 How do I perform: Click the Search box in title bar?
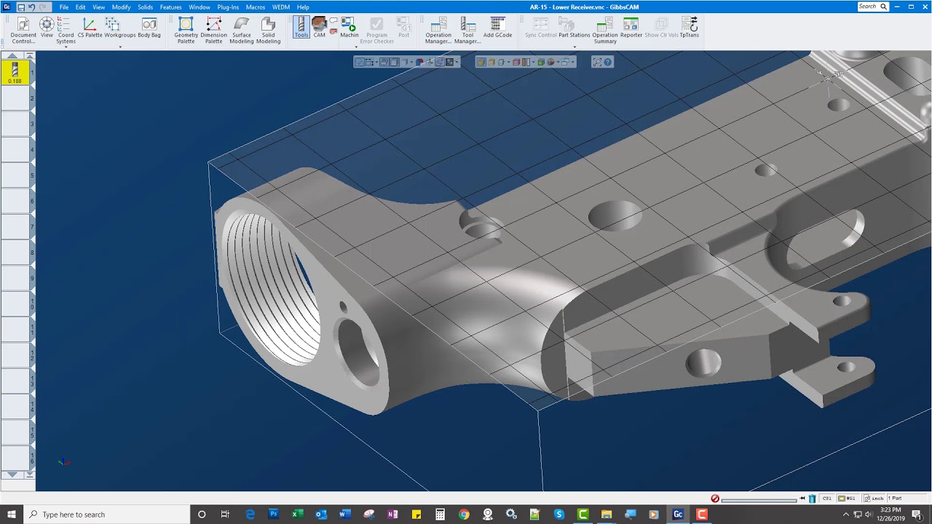coord(873,7)
